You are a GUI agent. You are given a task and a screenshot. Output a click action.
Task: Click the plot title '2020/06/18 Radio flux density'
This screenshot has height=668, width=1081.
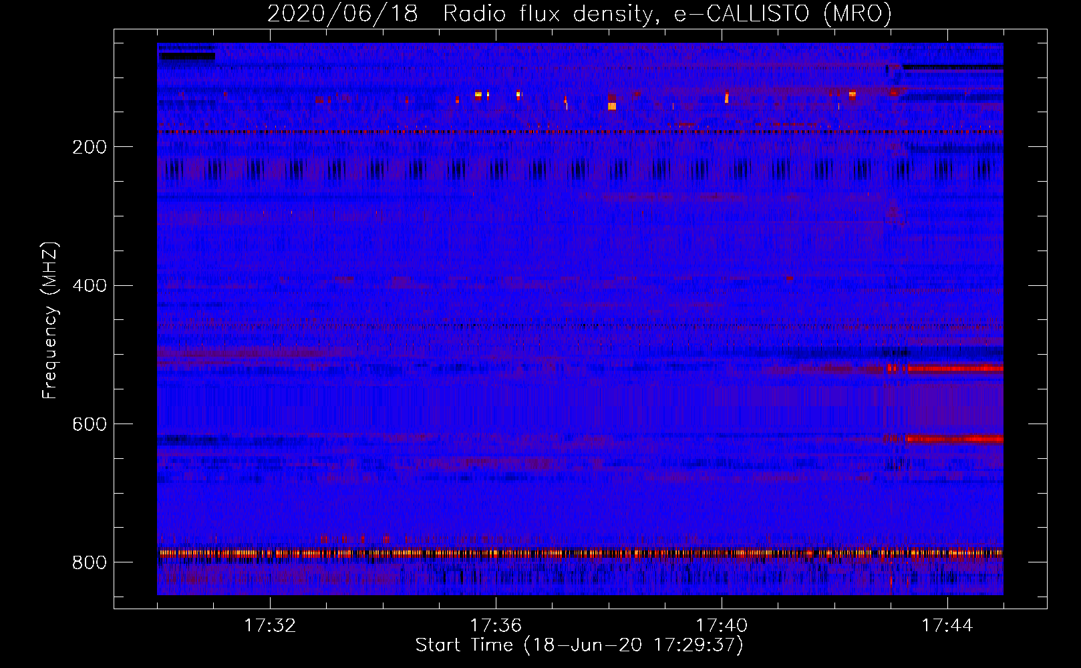[579, 13]
